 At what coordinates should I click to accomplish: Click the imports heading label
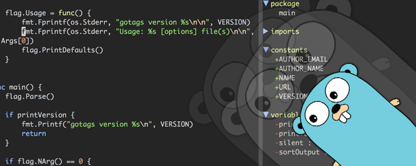click(285, 31)
